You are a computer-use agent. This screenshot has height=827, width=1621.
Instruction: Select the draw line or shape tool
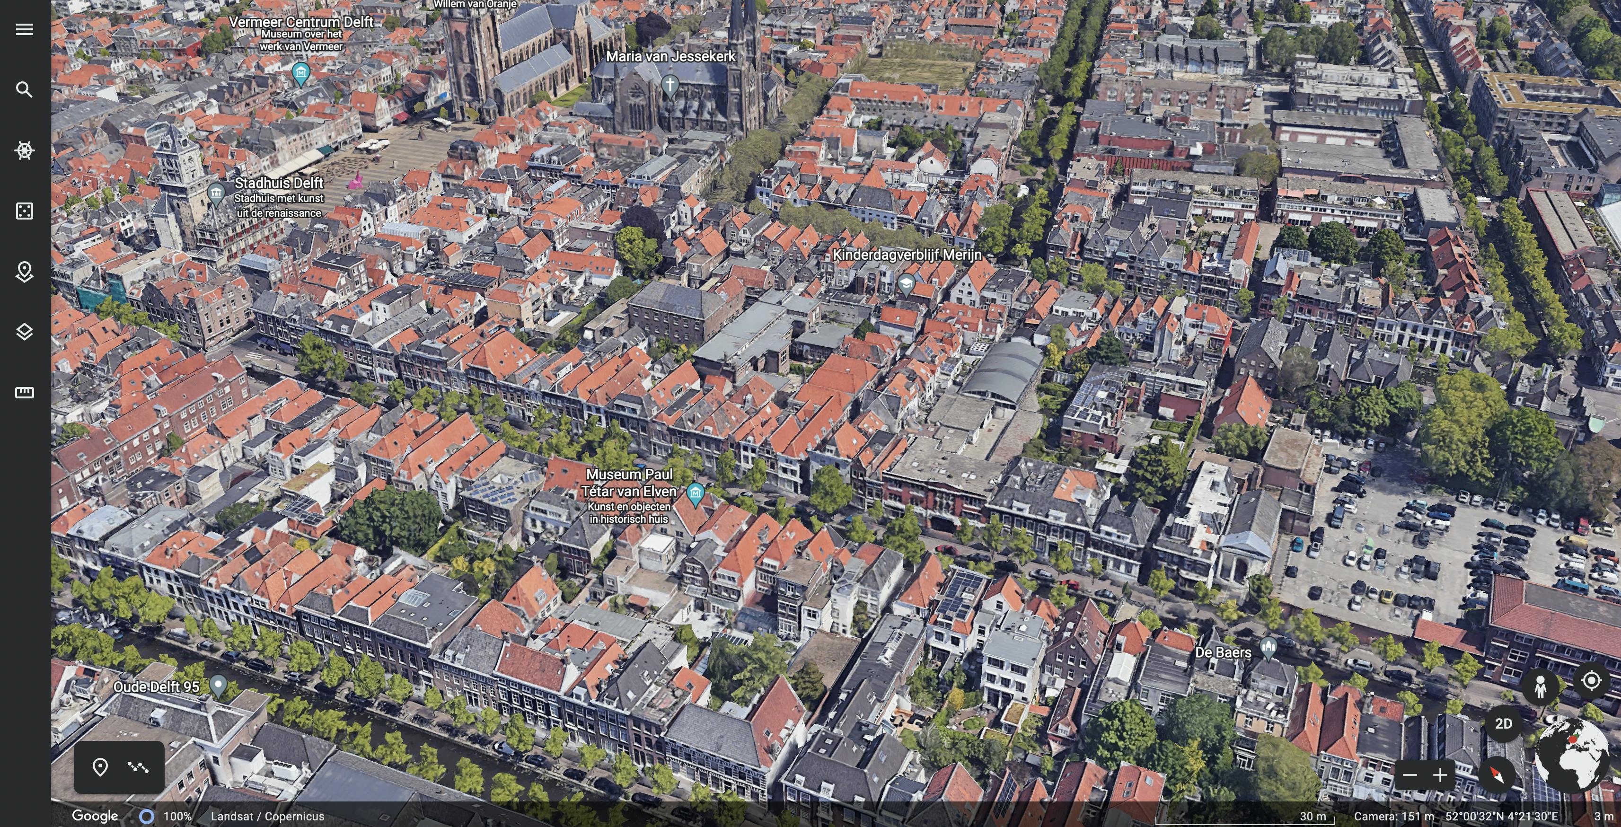click(139, 767)
